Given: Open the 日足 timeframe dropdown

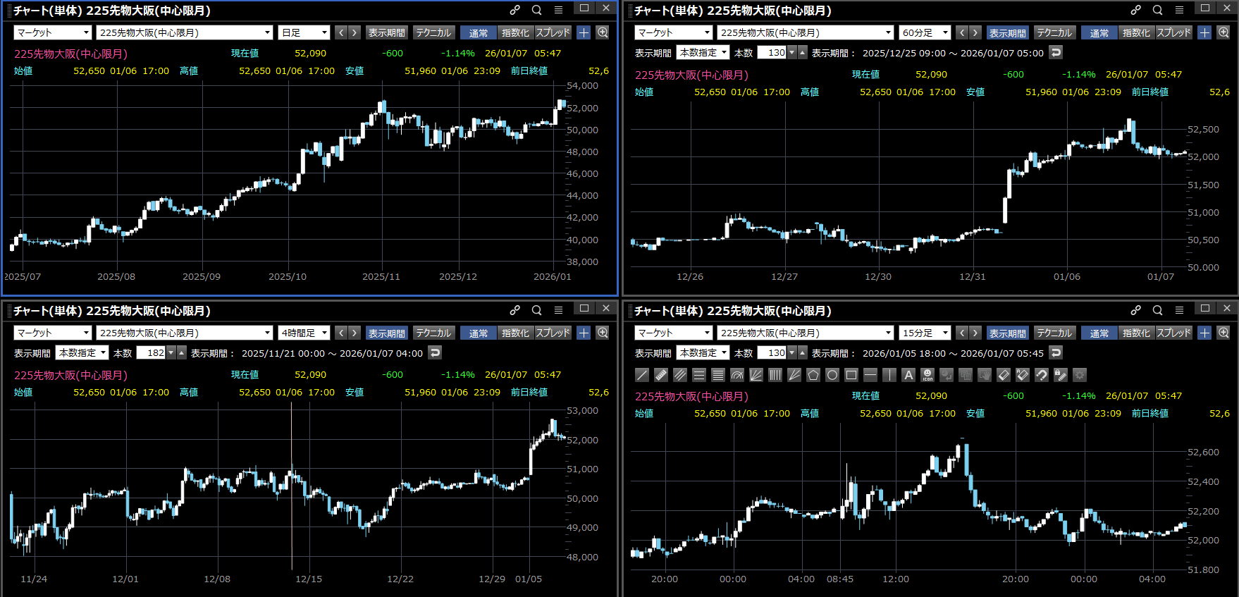Looking at the screenshot, I should (x=304, y=32).
